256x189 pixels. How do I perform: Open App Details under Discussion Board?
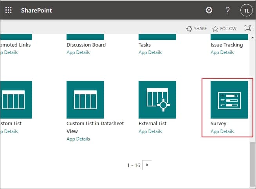(x=78, y=52)
